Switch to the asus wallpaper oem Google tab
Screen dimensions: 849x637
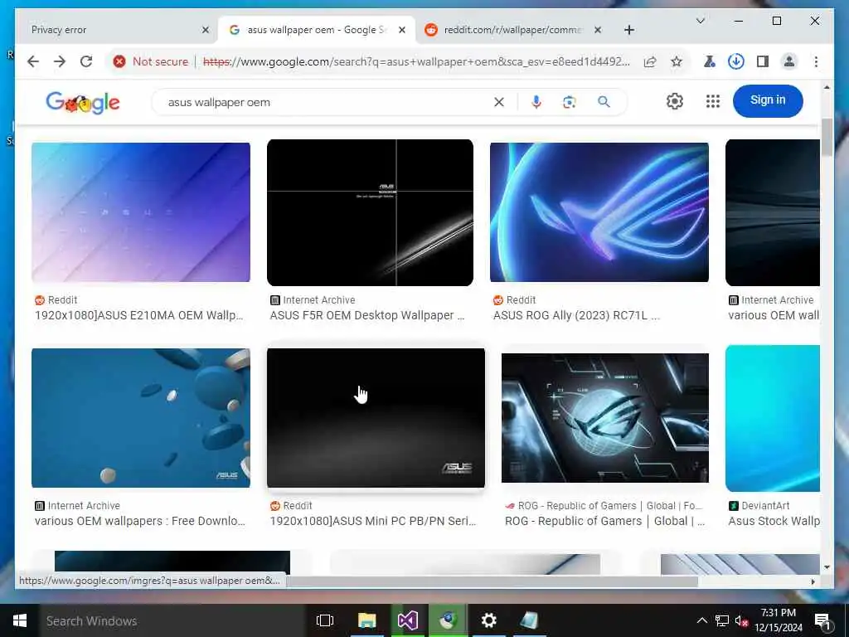click(x=316, y=30)
